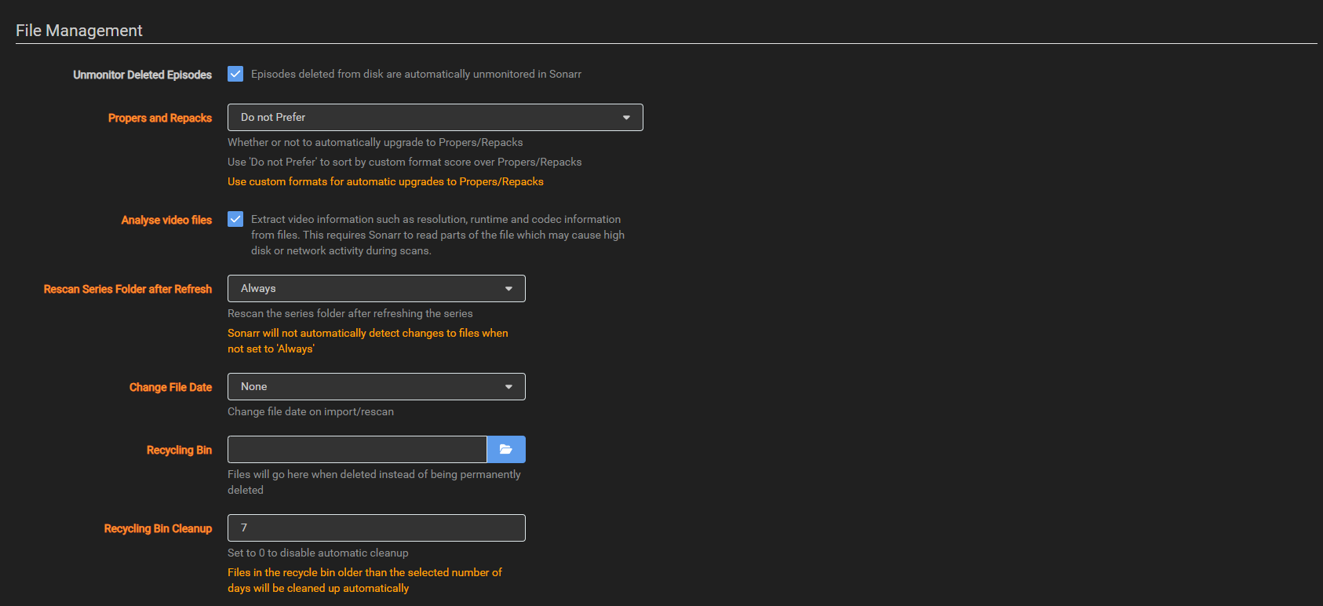Screen dimensions: 1323x606
Task: Click the 'Analyse video files' label
Action: pos(166,220)
